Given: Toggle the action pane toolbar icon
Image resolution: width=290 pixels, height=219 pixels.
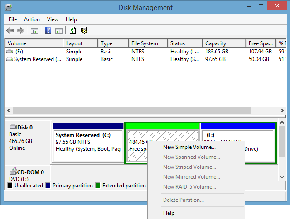Looking at the screenshot, I should click(x=59, y=31).
